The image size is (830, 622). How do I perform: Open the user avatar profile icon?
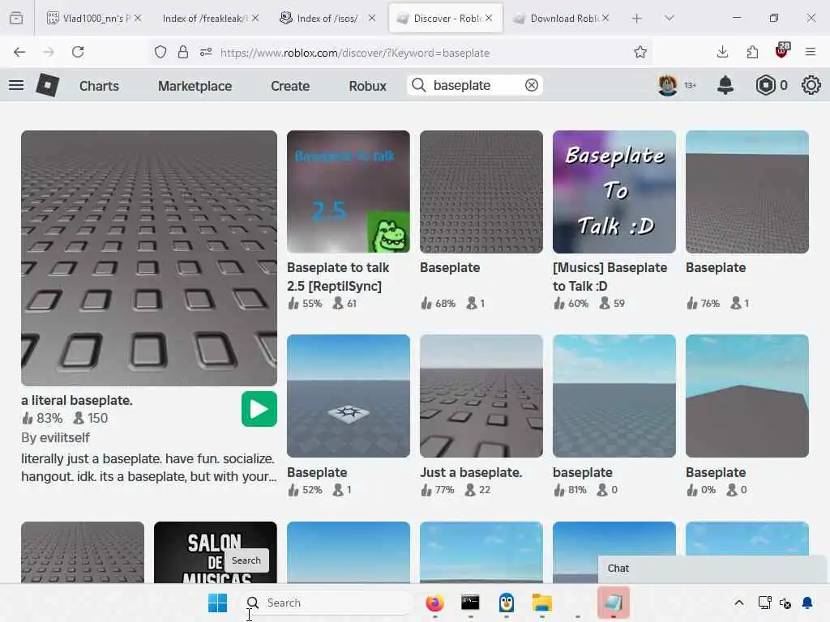pos(668,85)
